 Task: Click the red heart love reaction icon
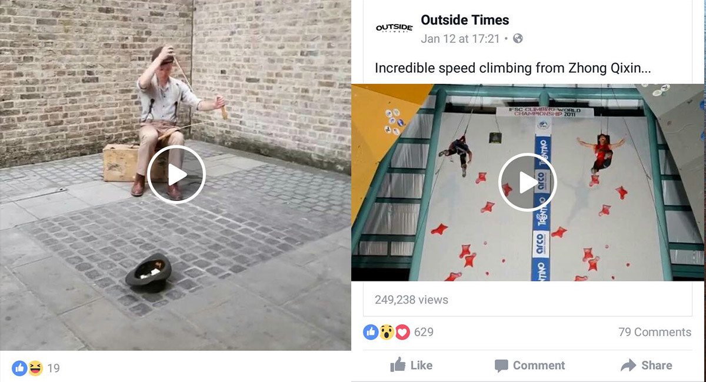pyautogui.click(x=402, y=332)
